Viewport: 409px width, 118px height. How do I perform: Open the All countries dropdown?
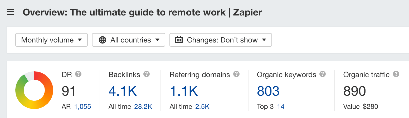coord(129,40)
